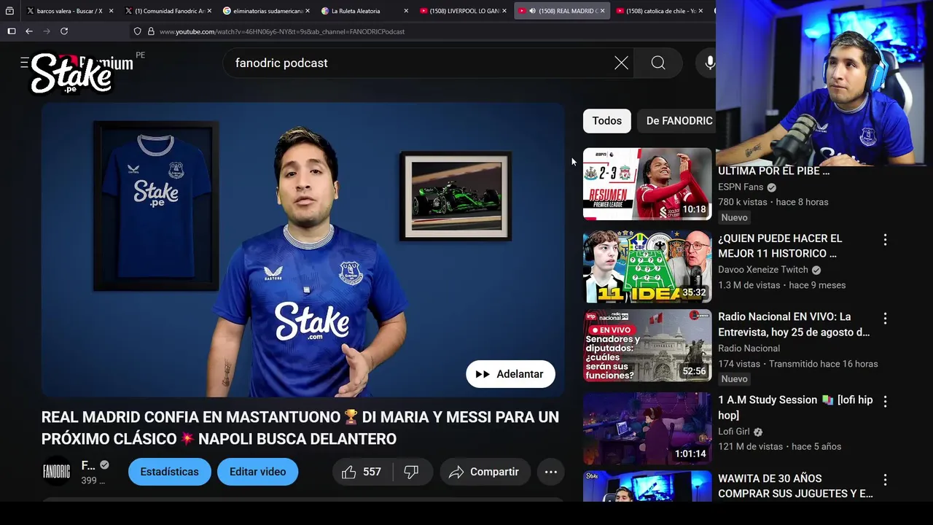Viewport: 933px width, 525px height.
Task: Close the La Ruleta Aleatoria tab
Action: pyautogui.click(x=406, y=11)
